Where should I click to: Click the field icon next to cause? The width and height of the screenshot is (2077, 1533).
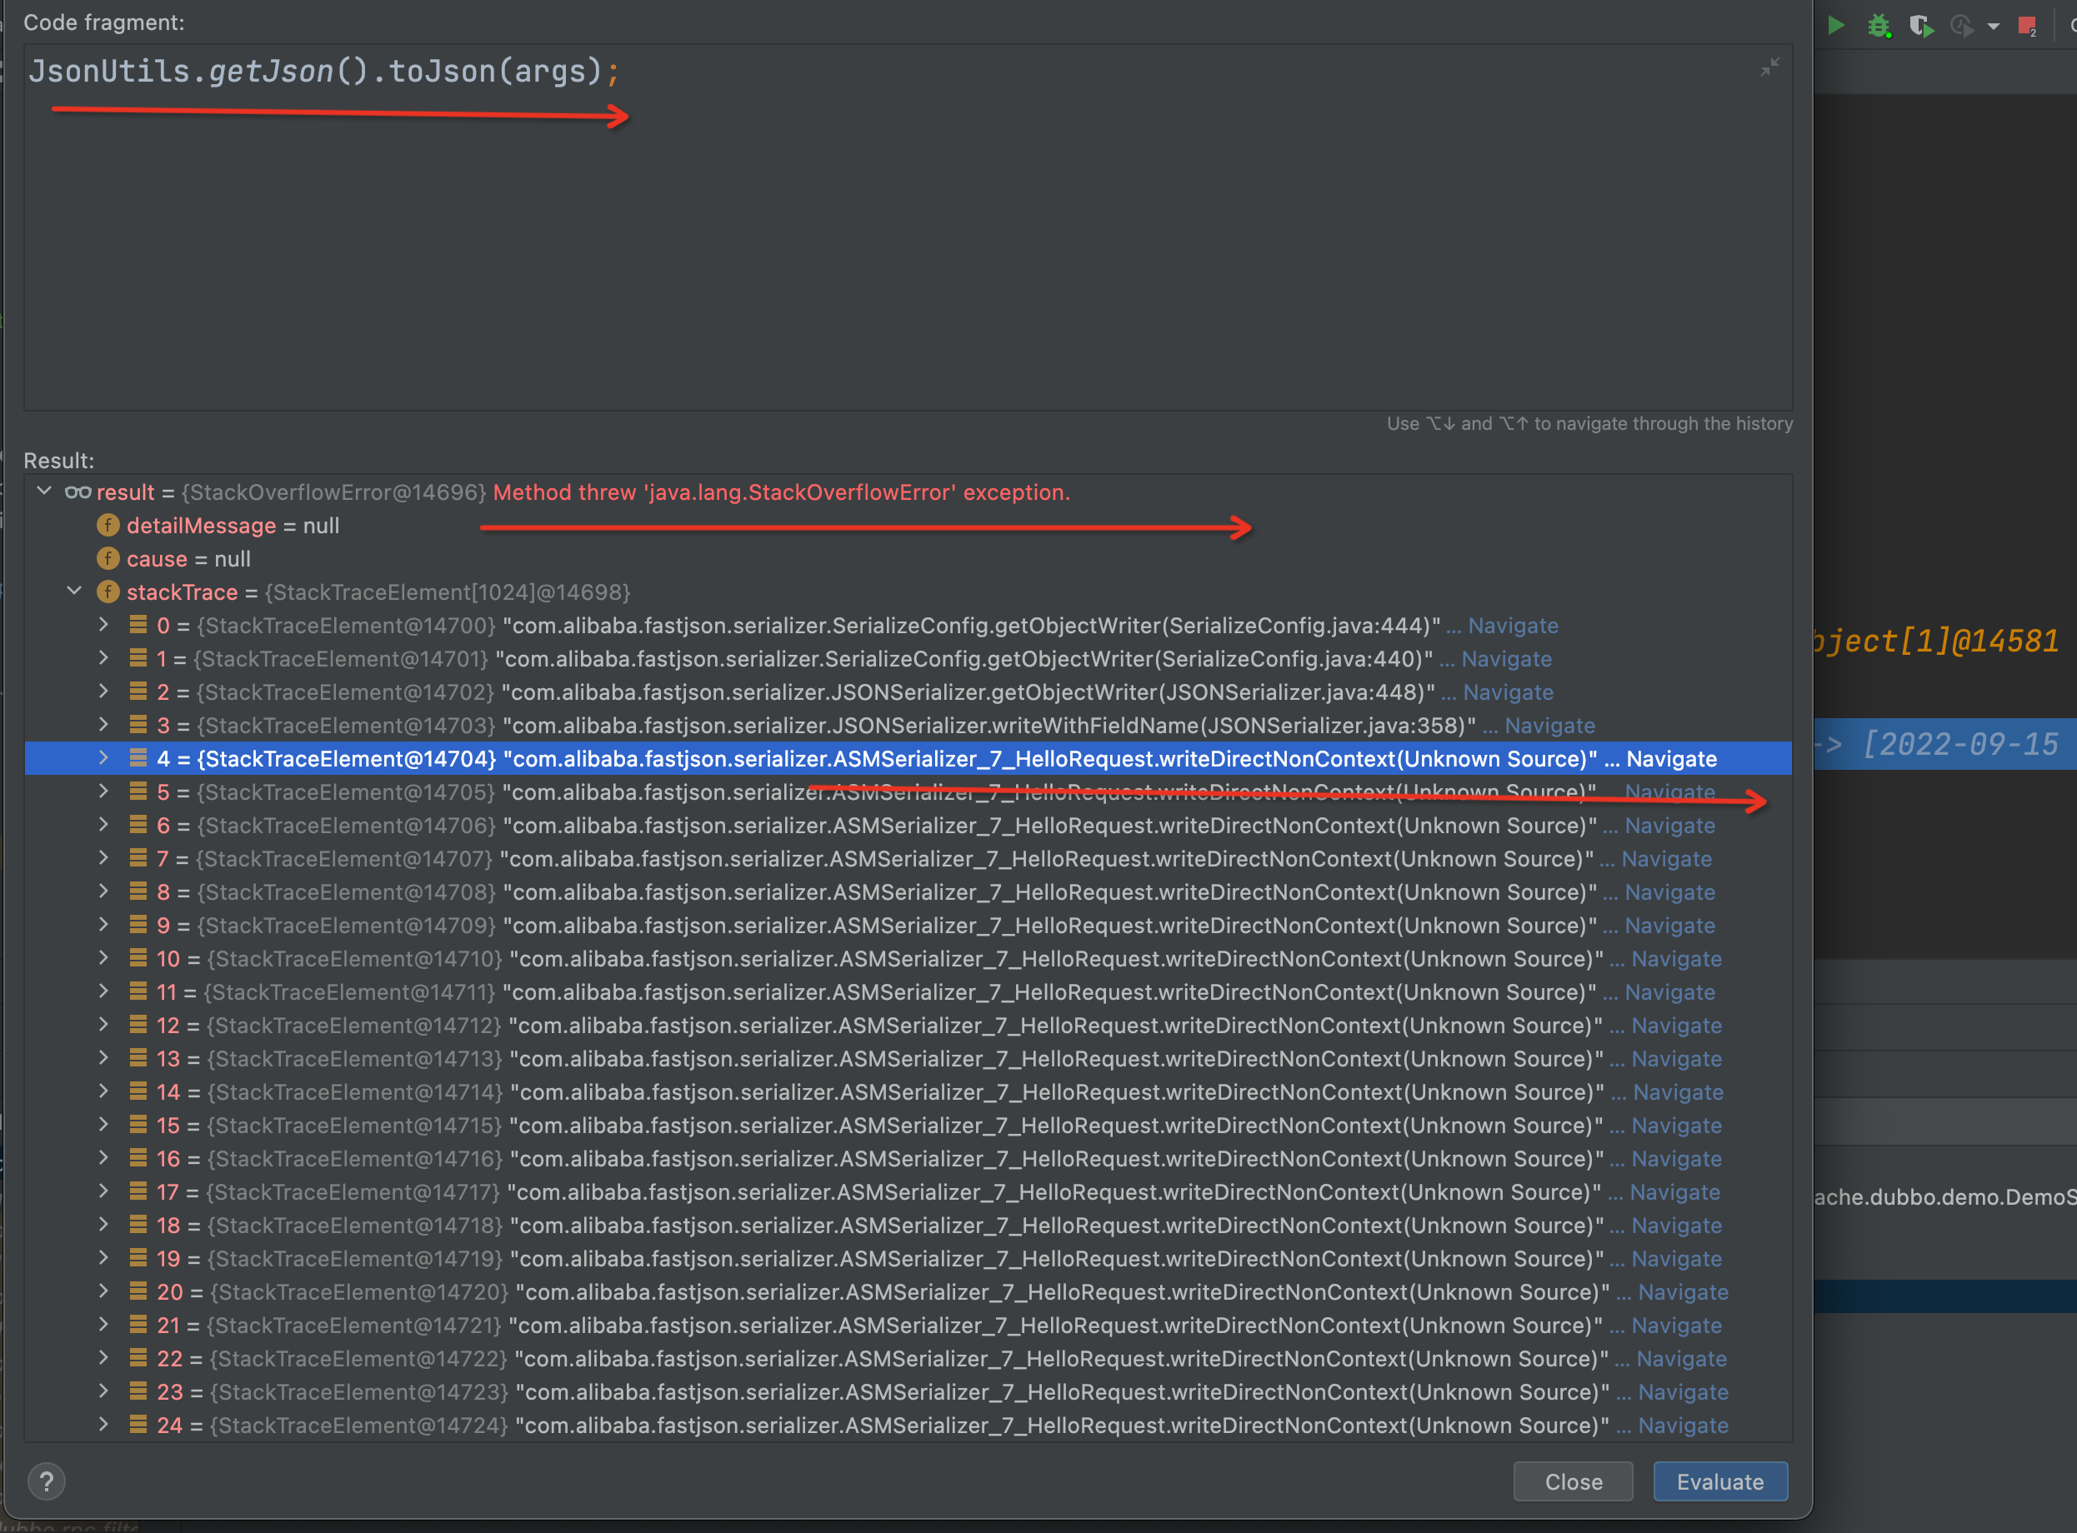108,559
